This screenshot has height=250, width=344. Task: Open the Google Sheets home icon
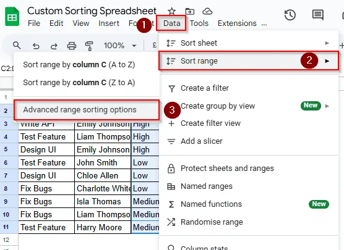(12, 17)
